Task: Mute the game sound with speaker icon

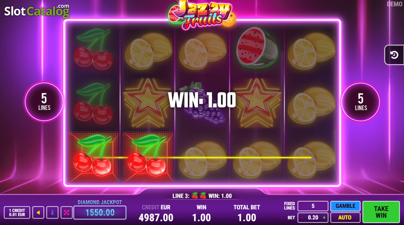Action: click(38, 213)
